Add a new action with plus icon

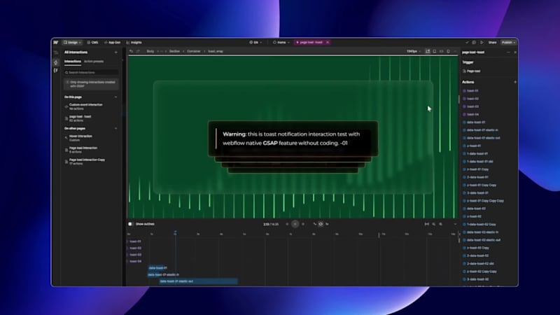pos(515,82)
